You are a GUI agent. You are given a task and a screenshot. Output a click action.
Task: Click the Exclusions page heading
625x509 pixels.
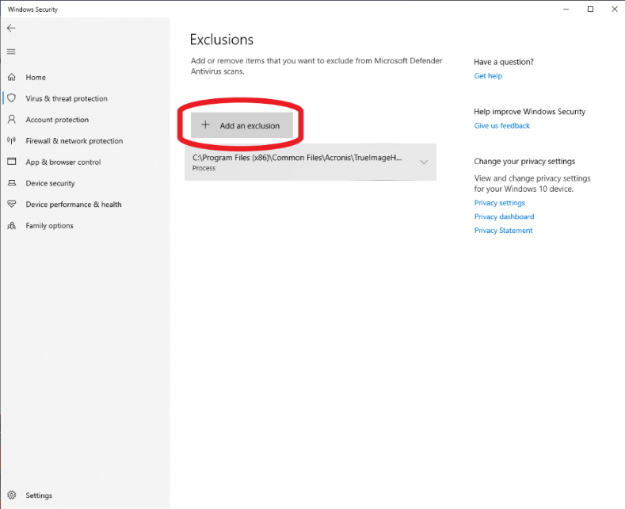point(222,40)
